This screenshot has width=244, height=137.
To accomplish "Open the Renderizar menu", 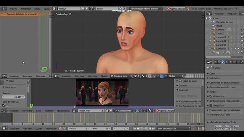I will click(x=26, y=9).
